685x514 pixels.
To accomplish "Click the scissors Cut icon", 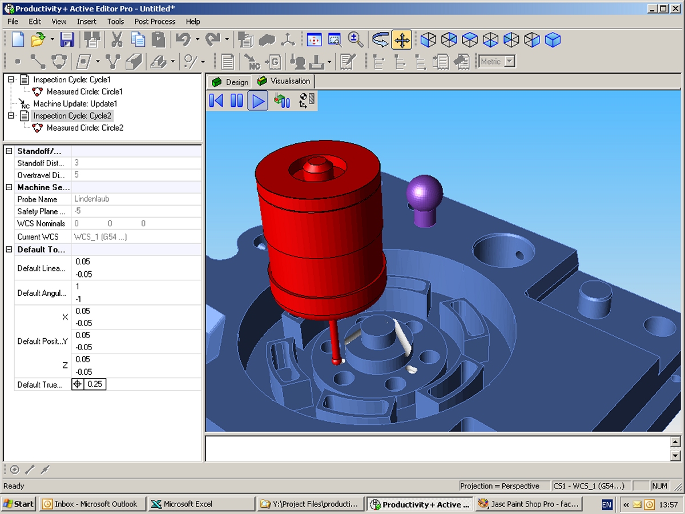I will click(117, 39).
